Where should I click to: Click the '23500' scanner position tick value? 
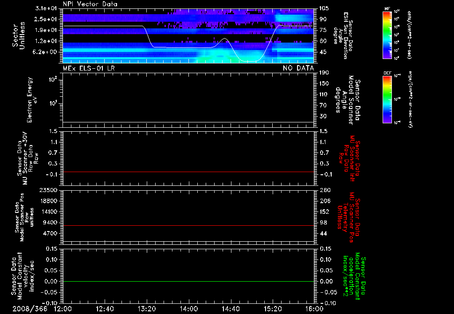48,190
